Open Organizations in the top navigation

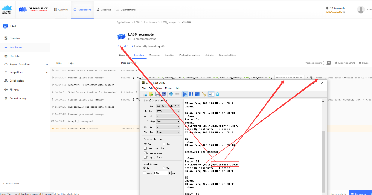click(x=126, y=10)
